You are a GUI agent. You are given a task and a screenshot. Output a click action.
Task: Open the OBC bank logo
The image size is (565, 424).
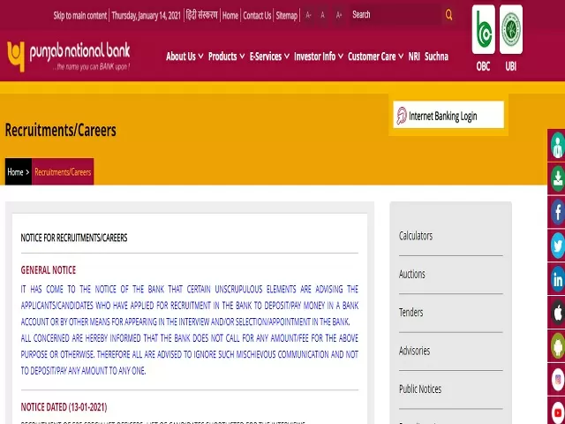coord(483,29)
